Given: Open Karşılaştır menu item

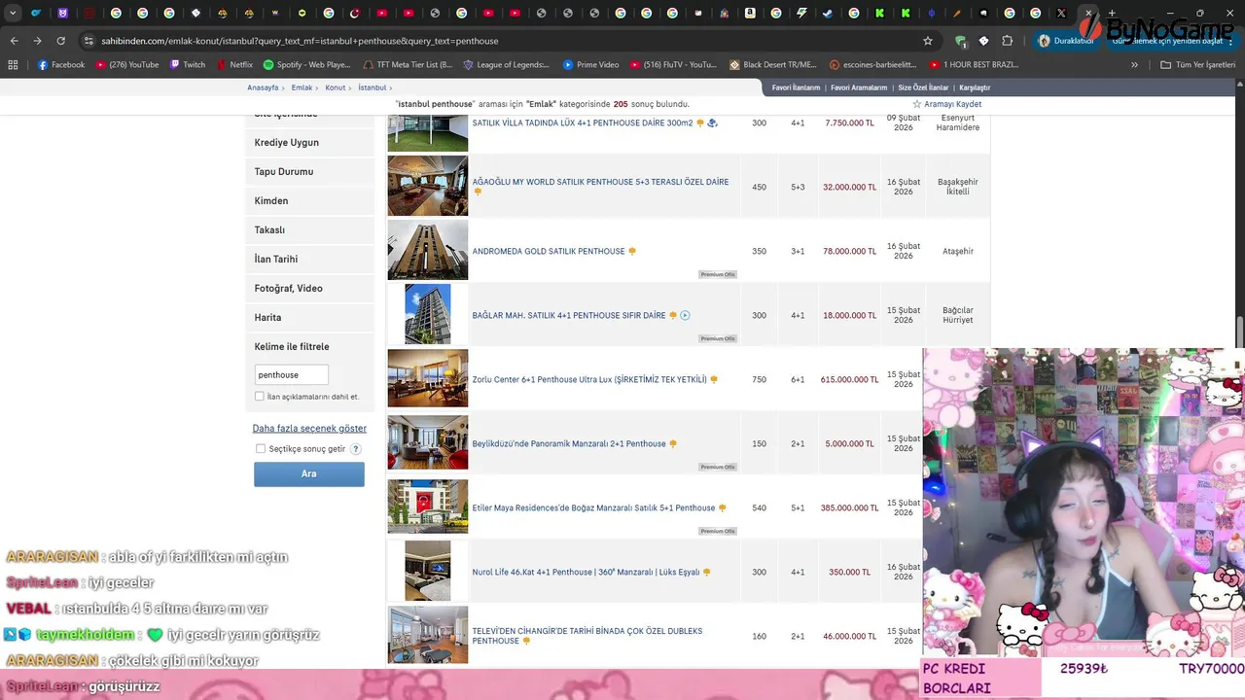Looking at the screenshot, I should 975,87.
